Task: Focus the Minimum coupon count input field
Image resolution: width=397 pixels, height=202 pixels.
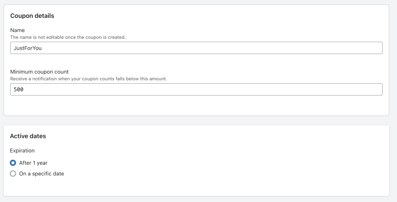Action: click(196, 89)
